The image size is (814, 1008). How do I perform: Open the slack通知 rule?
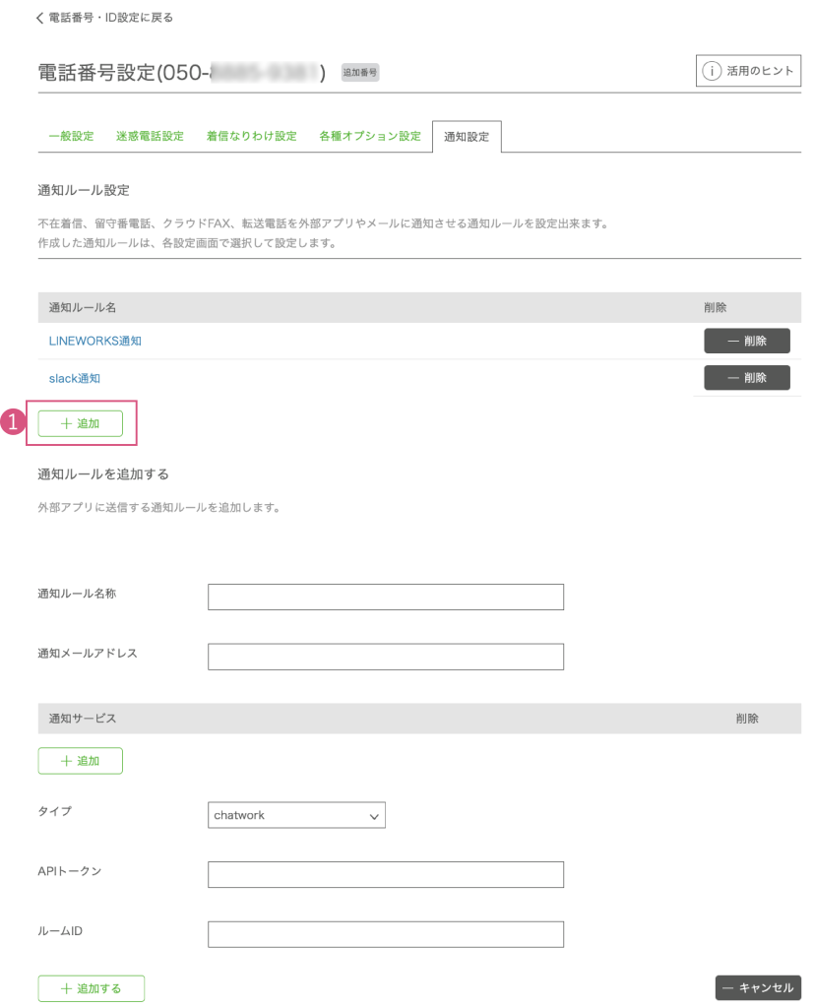(75, 378)
